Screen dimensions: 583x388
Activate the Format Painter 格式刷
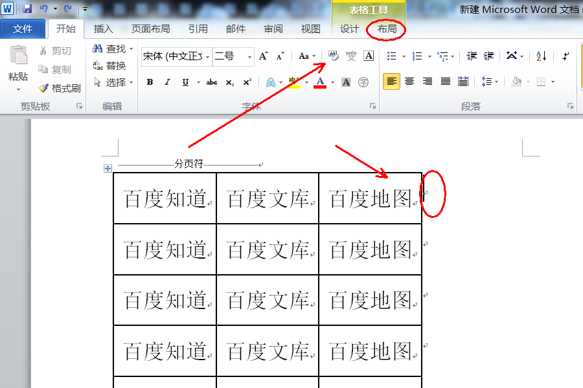click(60, 88)
